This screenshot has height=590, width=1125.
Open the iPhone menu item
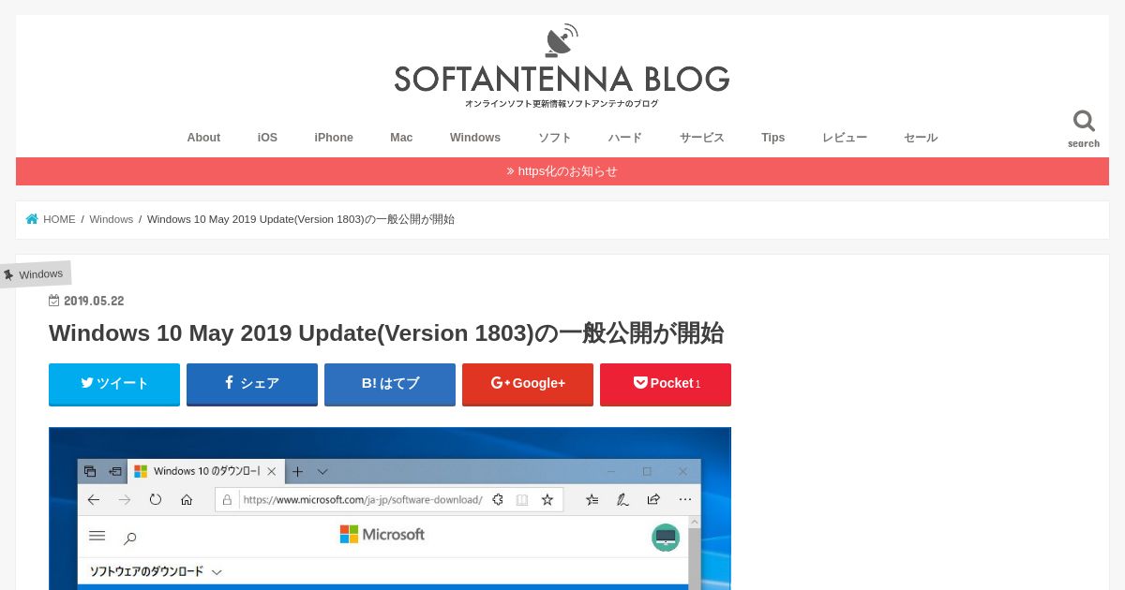click(x=334, y=138)
